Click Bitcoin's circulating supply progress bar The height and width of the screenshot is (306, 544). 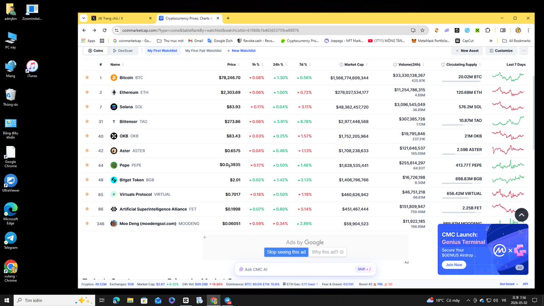461,81
